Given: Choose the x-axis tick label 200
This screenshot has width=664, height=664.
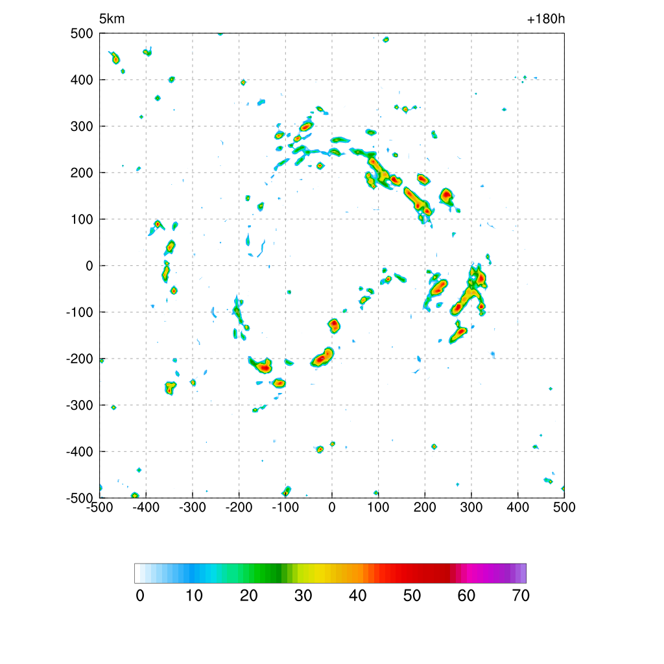Looking at the screenshot, I should click(x=425, y=507).
